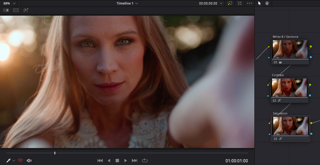
Task: Click the node number 01 label
Action: [x=275, y=62]
